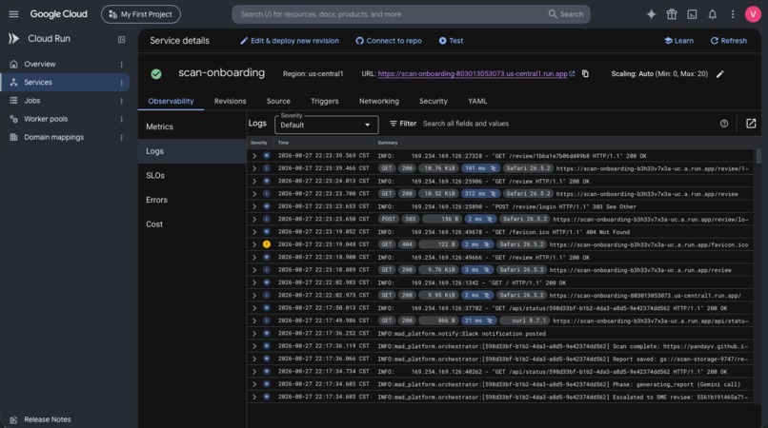Expand the log entry at 22:23:39.569
768x428 pixels.
(x=254, y=156)
